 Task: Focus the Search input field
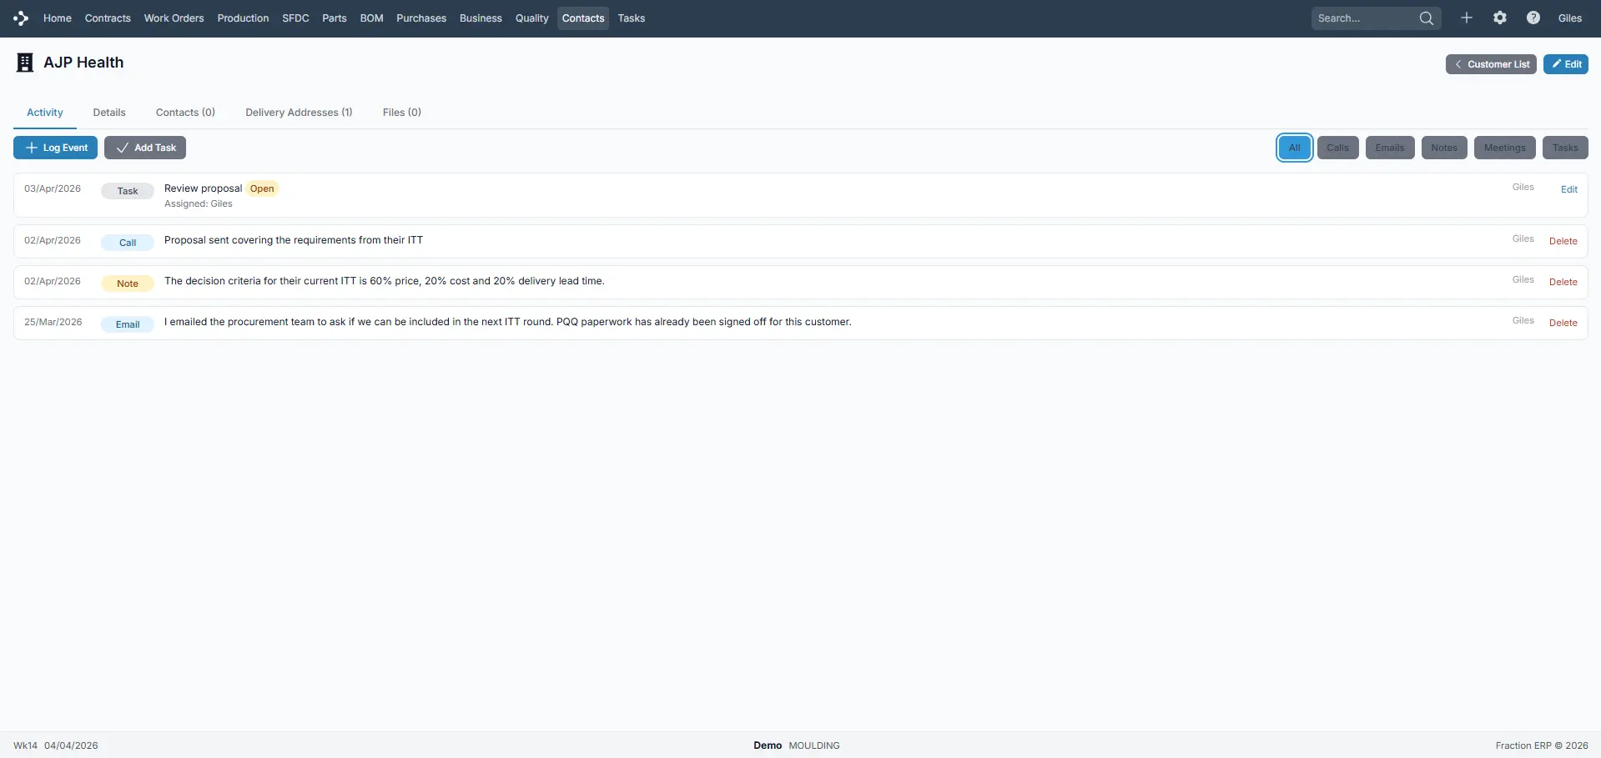tap(1364, 18)
